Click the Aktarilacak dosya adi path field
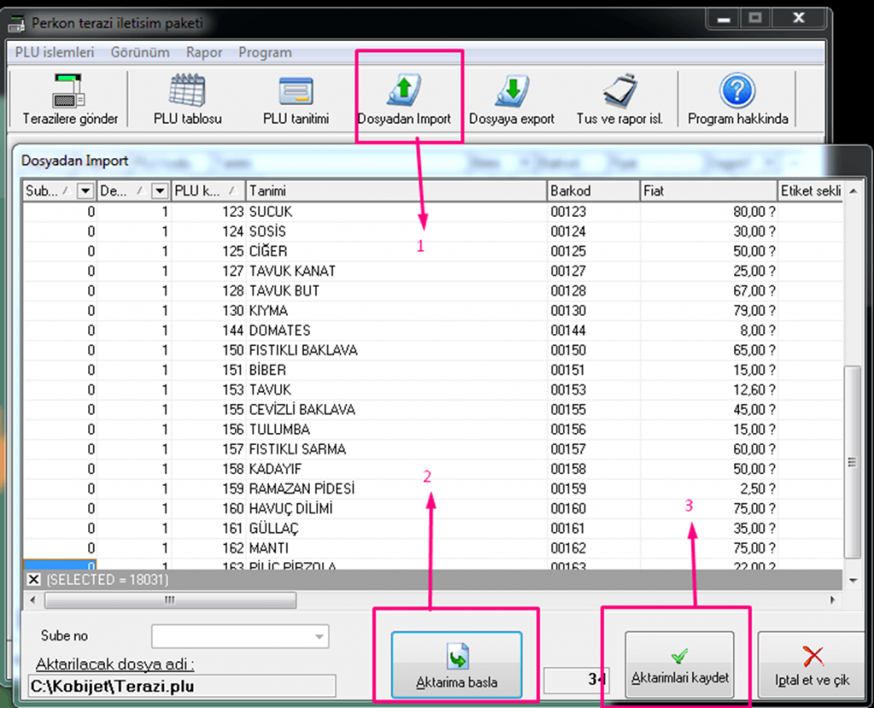Image resolution: width=874 pixels, height=708 pixels. click(182, 686)
